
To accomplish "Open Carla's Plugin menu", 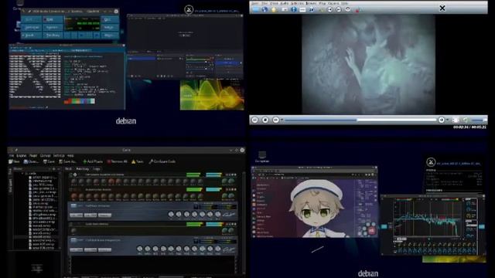I will (33, 155).
